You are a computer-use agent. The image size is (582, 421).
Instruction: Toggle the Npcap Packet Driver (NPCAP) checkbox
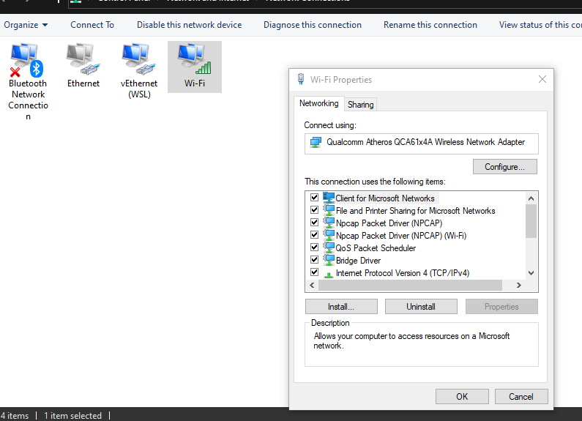click(x=314, y=223)
